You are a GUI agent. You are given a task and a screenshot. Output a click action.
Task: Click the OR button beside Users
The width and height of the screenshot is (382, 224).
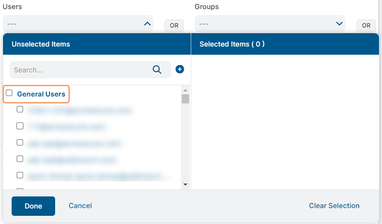pos(174,25)
